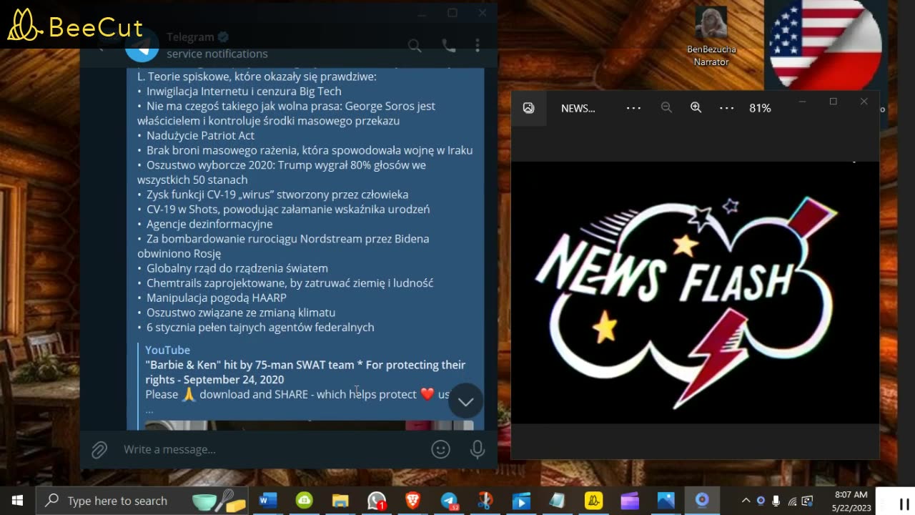Click the active screen recorder taskbar icon
915x515 pixels.
pos(702,501)
